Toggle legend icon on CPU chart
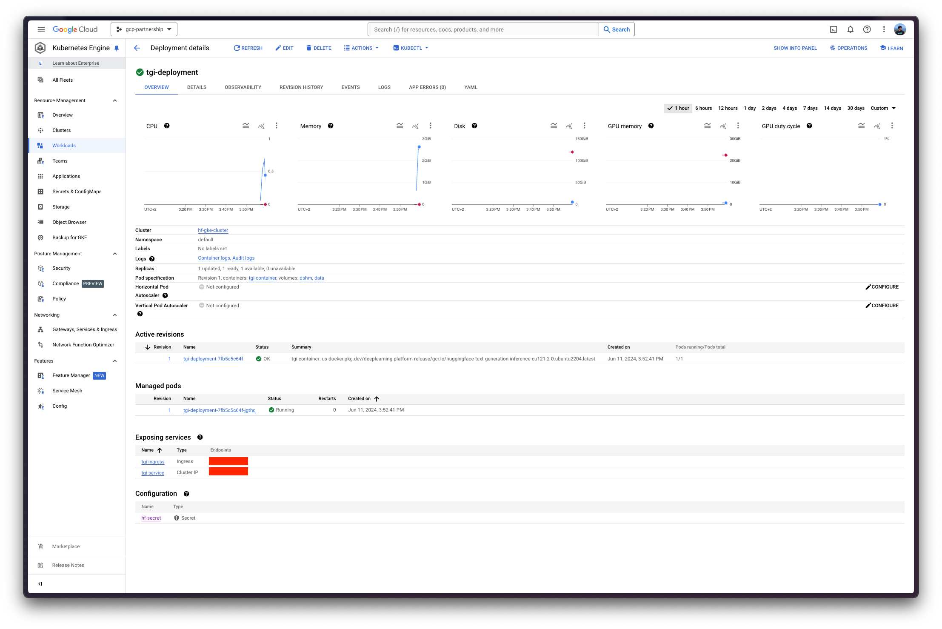This screenshot has height=629, width=942. click(246, 126)
